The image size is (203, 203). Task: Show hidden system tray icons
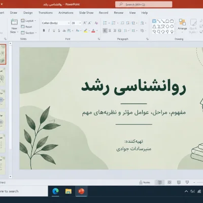point(186,191)
